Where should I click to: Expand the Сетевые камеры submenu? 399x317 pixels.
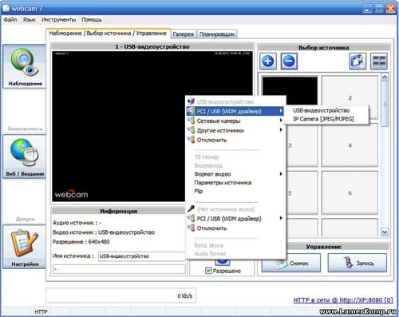pos(281,121)
